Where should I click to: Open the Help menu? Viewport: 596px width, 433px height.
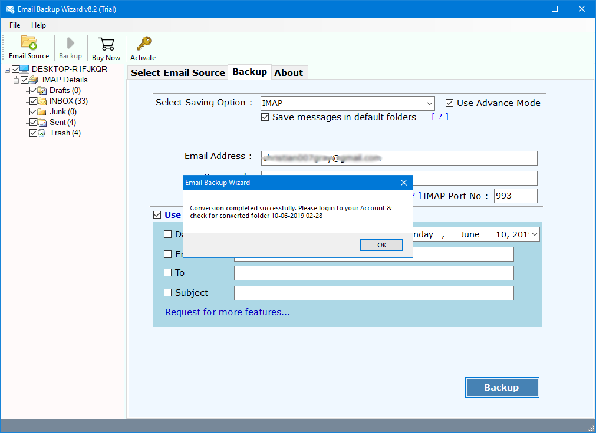click(x=38, y=25)
